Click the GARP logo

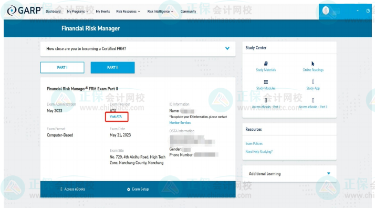24,11
